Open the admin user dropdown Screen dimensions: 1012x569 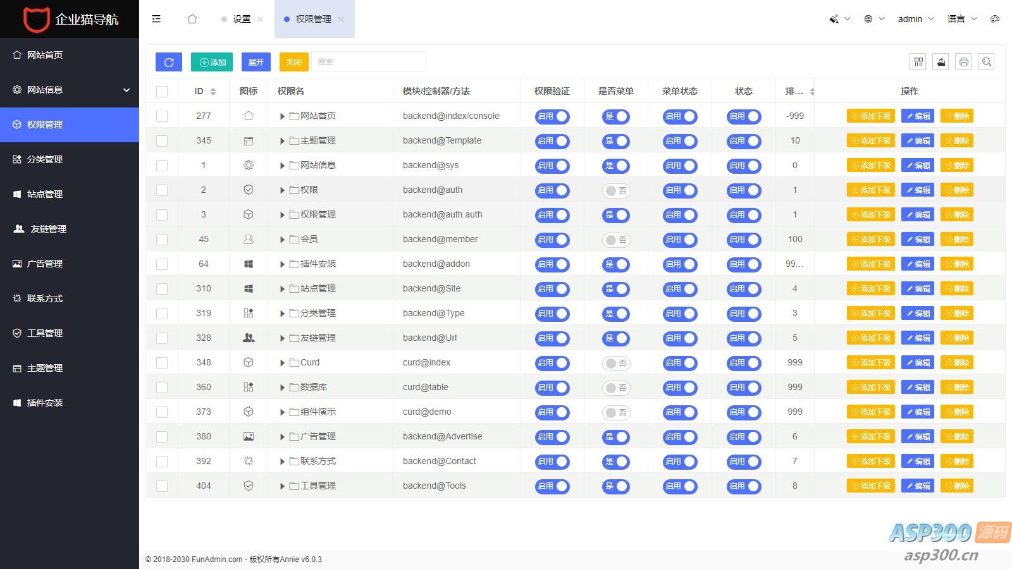pyautogui.click(x=915, y=19)
